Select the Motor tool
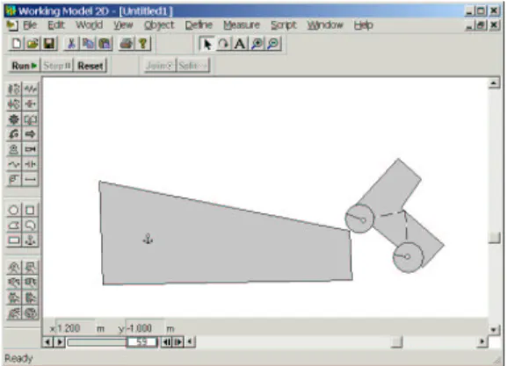 tap(14, 149)
